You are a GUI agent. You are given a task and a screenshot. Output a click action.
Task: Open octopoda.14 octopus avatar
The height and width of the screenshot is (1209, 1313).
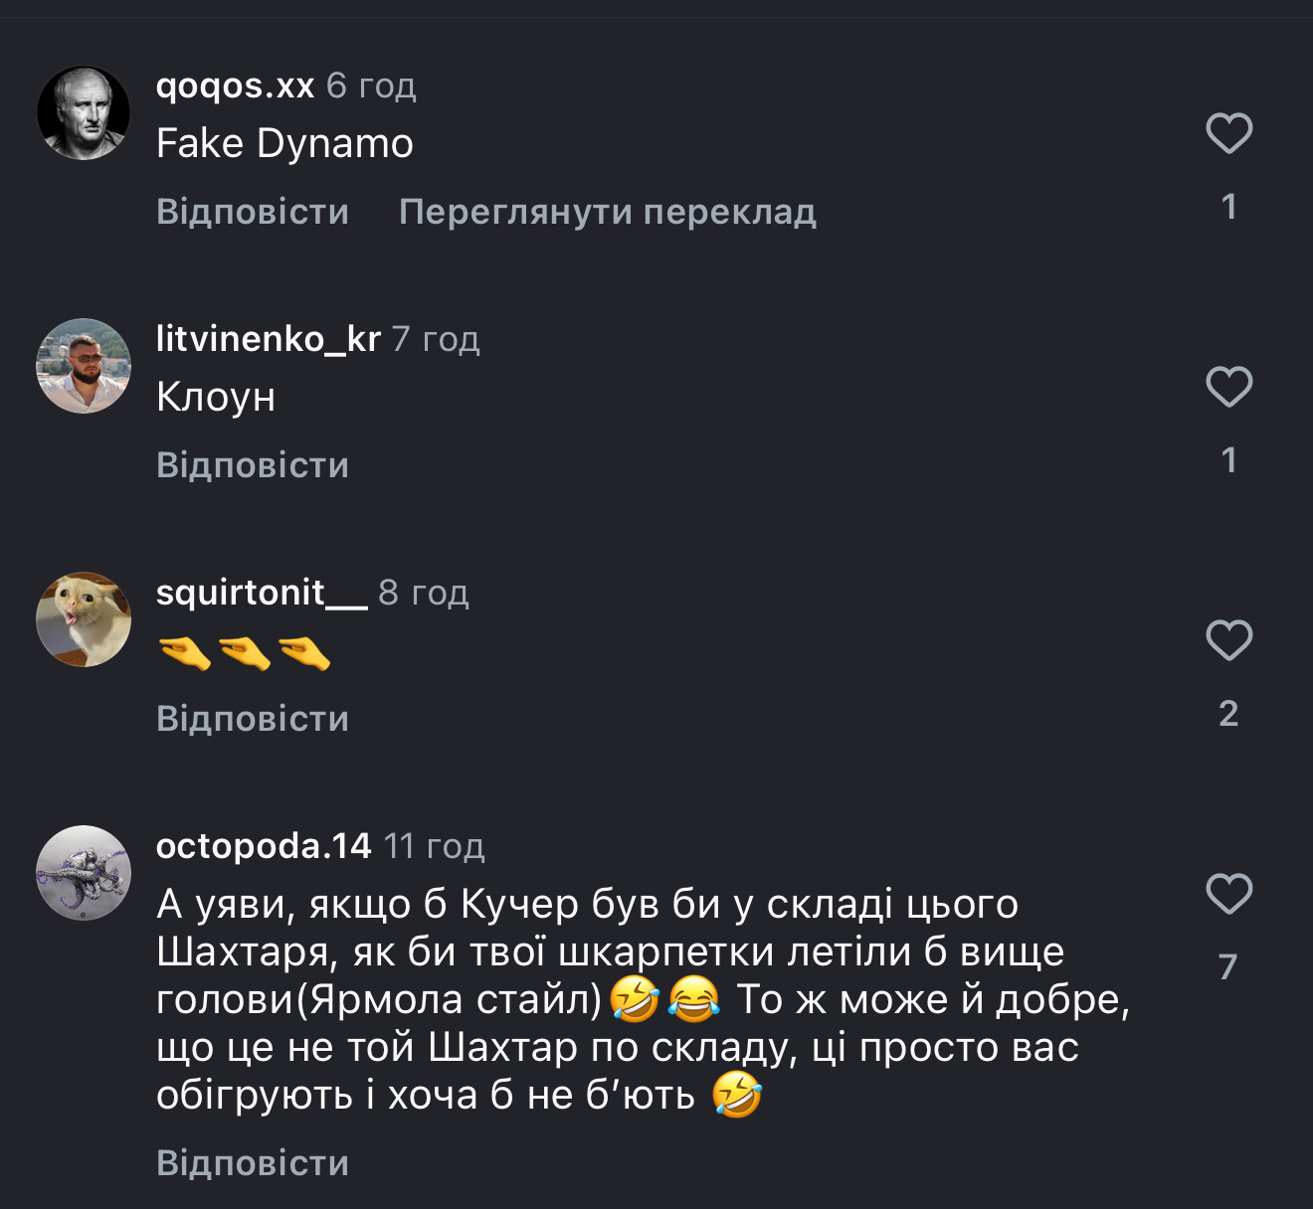tap(84, 873)
